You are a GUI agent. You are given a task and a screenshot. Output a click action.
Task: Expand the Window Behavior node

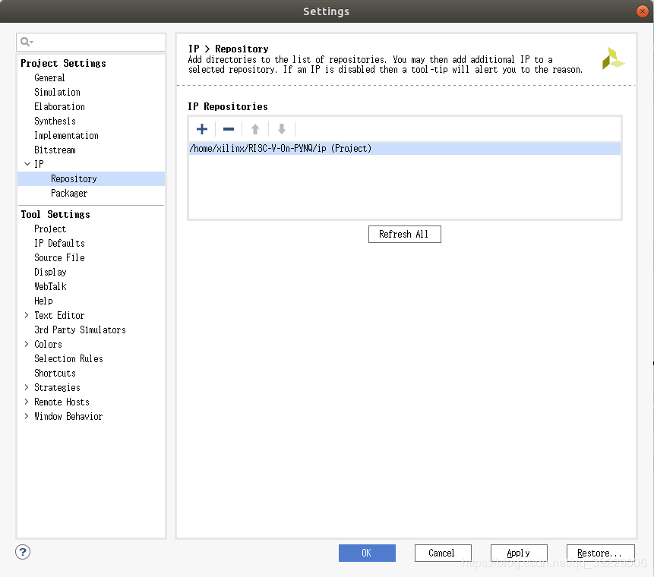tap(27, 416)
